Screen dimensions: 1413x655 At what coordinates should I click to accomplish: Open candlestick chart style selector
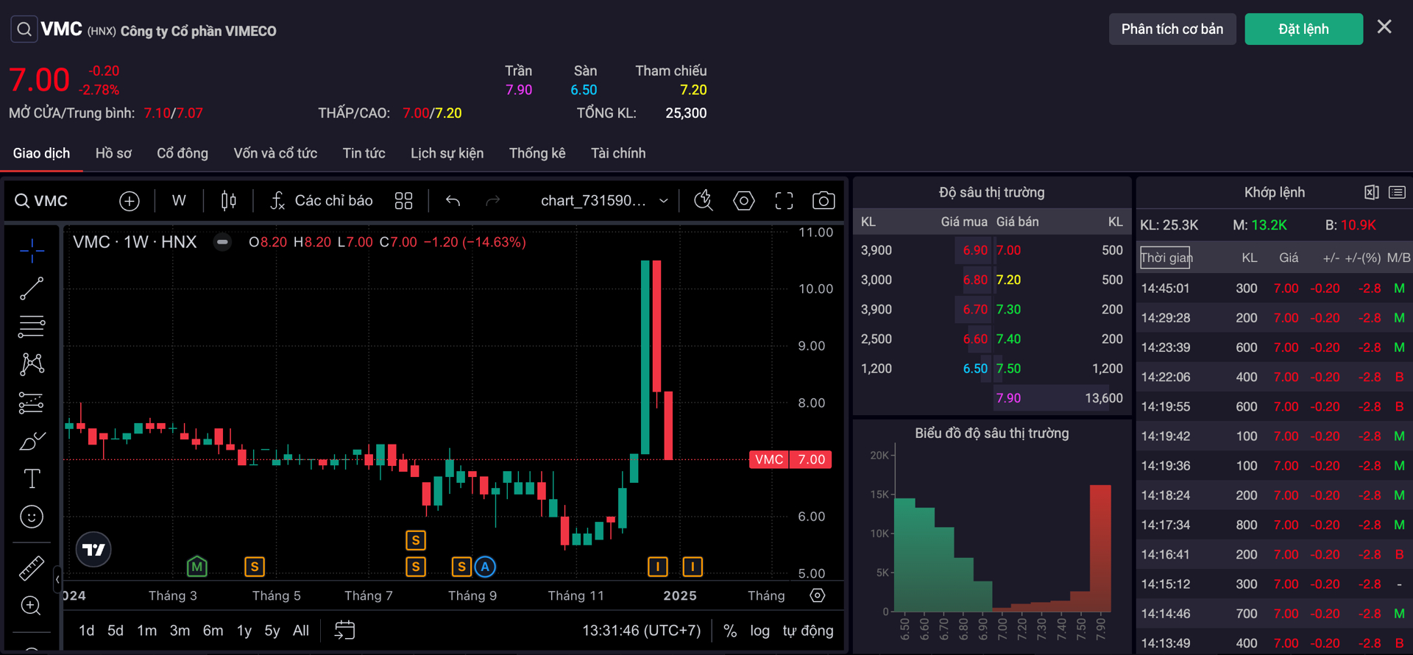(229, 201)
